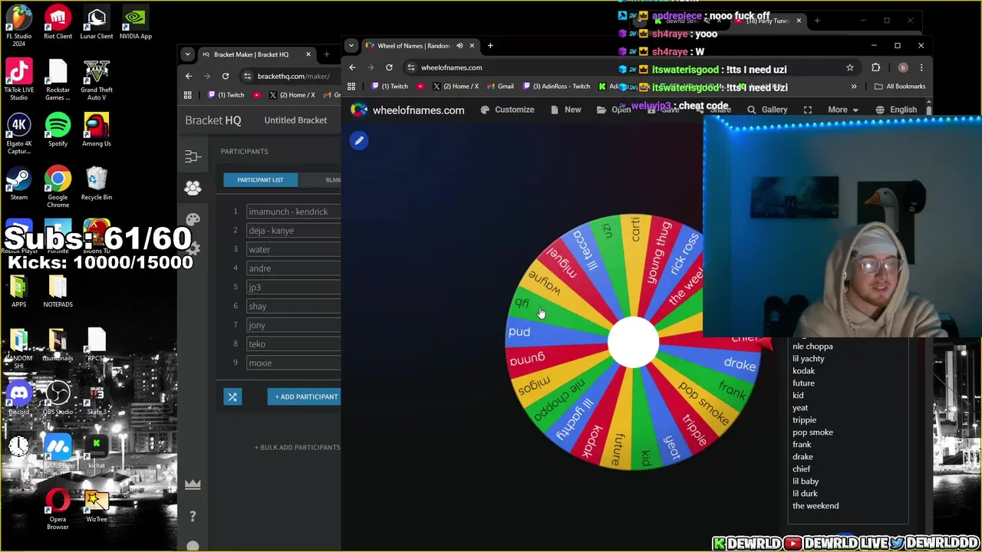Viewport: 982px width, 552px height.
Task: Open OBS Studio shortcut
Action: pyautogui.click(x=58, y=399)
